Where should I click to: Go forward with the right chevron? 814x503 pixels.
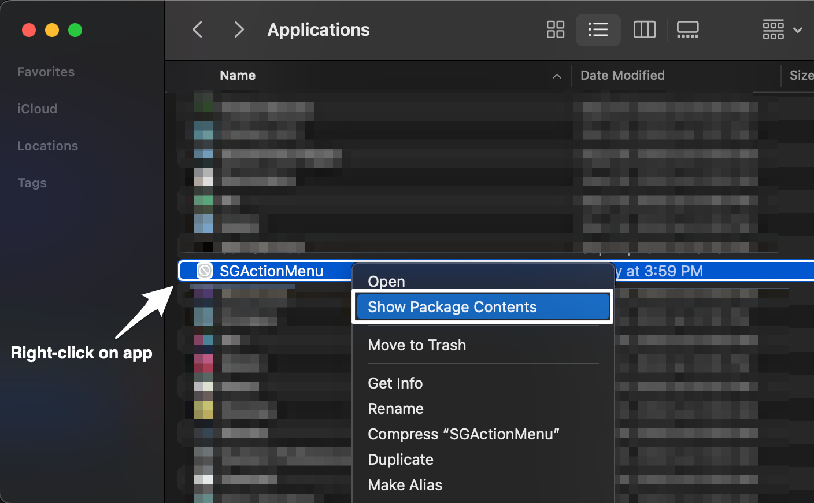(239, 29)
